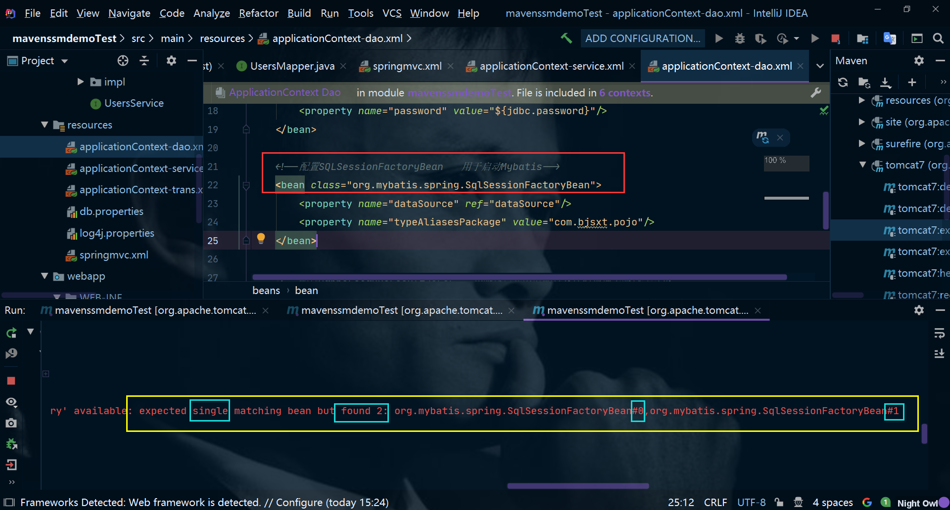950x510 pixels.
Task: Click 4 spaces indent setting in status bar
Action: 833,502
